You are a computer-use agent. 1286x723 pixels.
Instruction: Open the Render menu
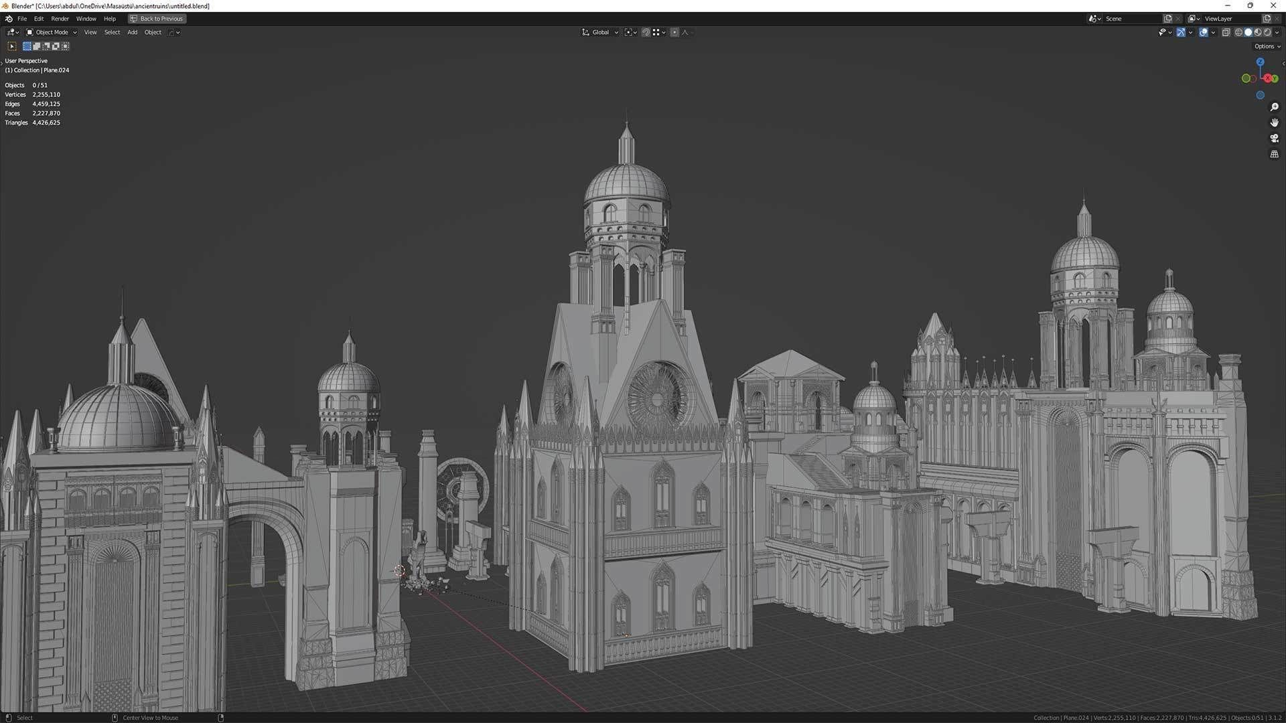(x=60, y=19)
